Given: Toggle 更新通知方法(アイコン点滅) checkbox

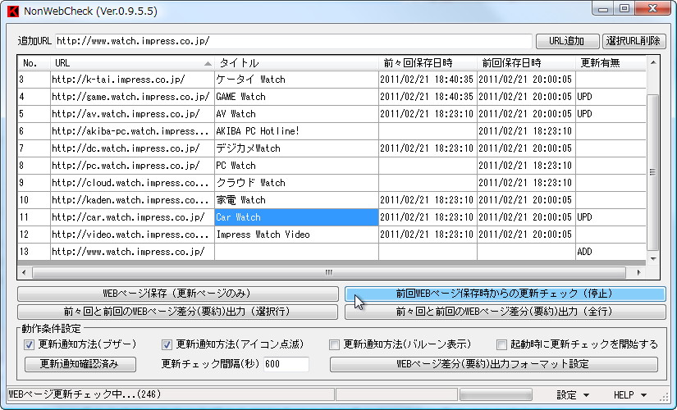Looking at the screenshot, I should 167,344.
